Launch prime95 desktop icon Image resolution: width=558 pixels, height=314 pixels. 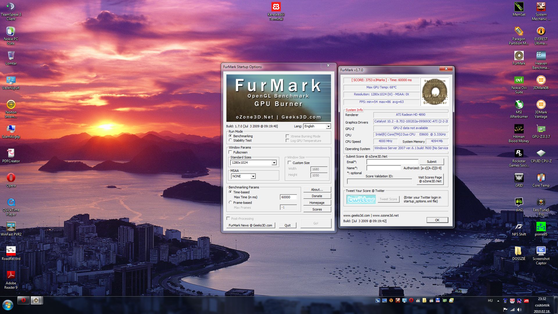[x=541, y=229]
